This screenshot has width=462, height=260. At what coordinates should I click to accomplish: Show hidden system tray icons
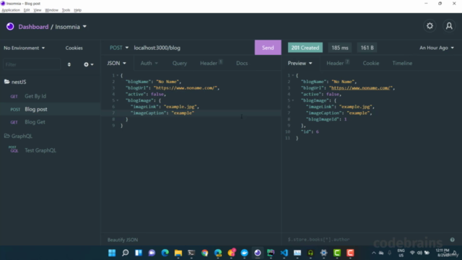coord(374,253)
